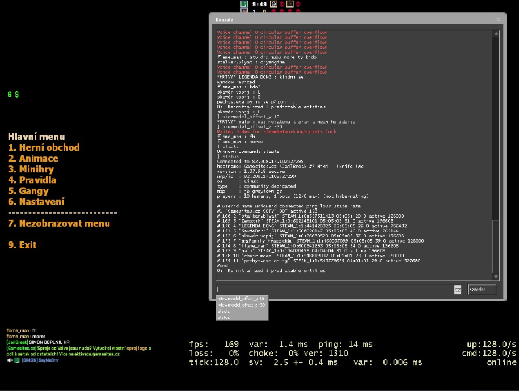Select 'viewmodel_offset_y 10' from command history
The width and height of the screenshot is (519, 391).
[241, 299]
